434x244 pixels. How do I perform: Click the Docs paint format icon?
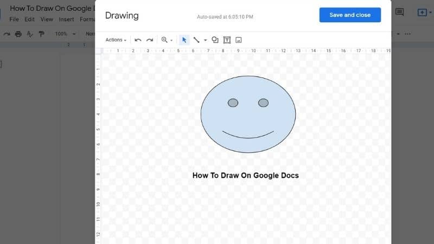click(42, 34)
